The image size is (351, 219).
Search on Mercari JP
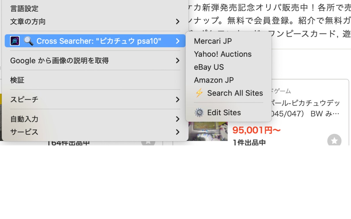coord(228,41)
